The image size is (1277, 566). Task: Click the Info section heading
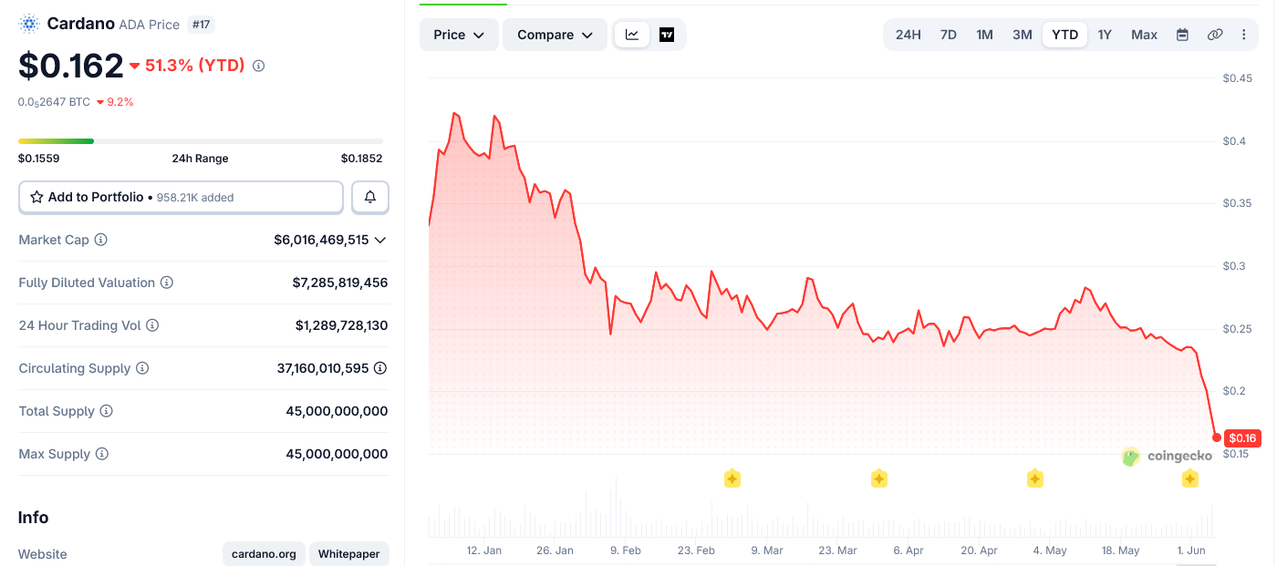click(34, 518)
